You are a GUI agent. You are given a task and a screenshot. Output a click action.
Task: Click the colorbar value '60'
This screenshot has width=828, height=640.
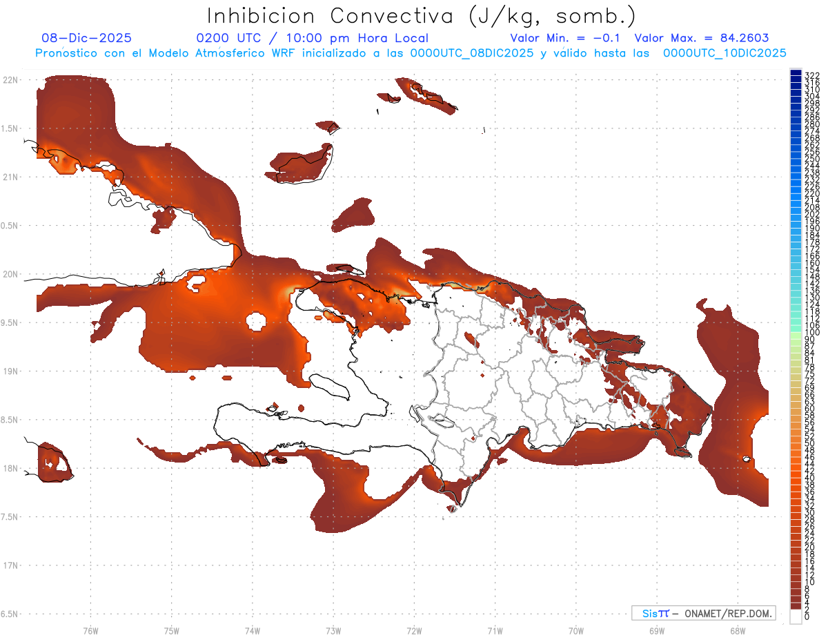point(810,408)
